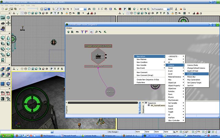Switch to MySpace.com taskbar button
Image resolution: width=220 pixels, height=138 pixels.
111,136
